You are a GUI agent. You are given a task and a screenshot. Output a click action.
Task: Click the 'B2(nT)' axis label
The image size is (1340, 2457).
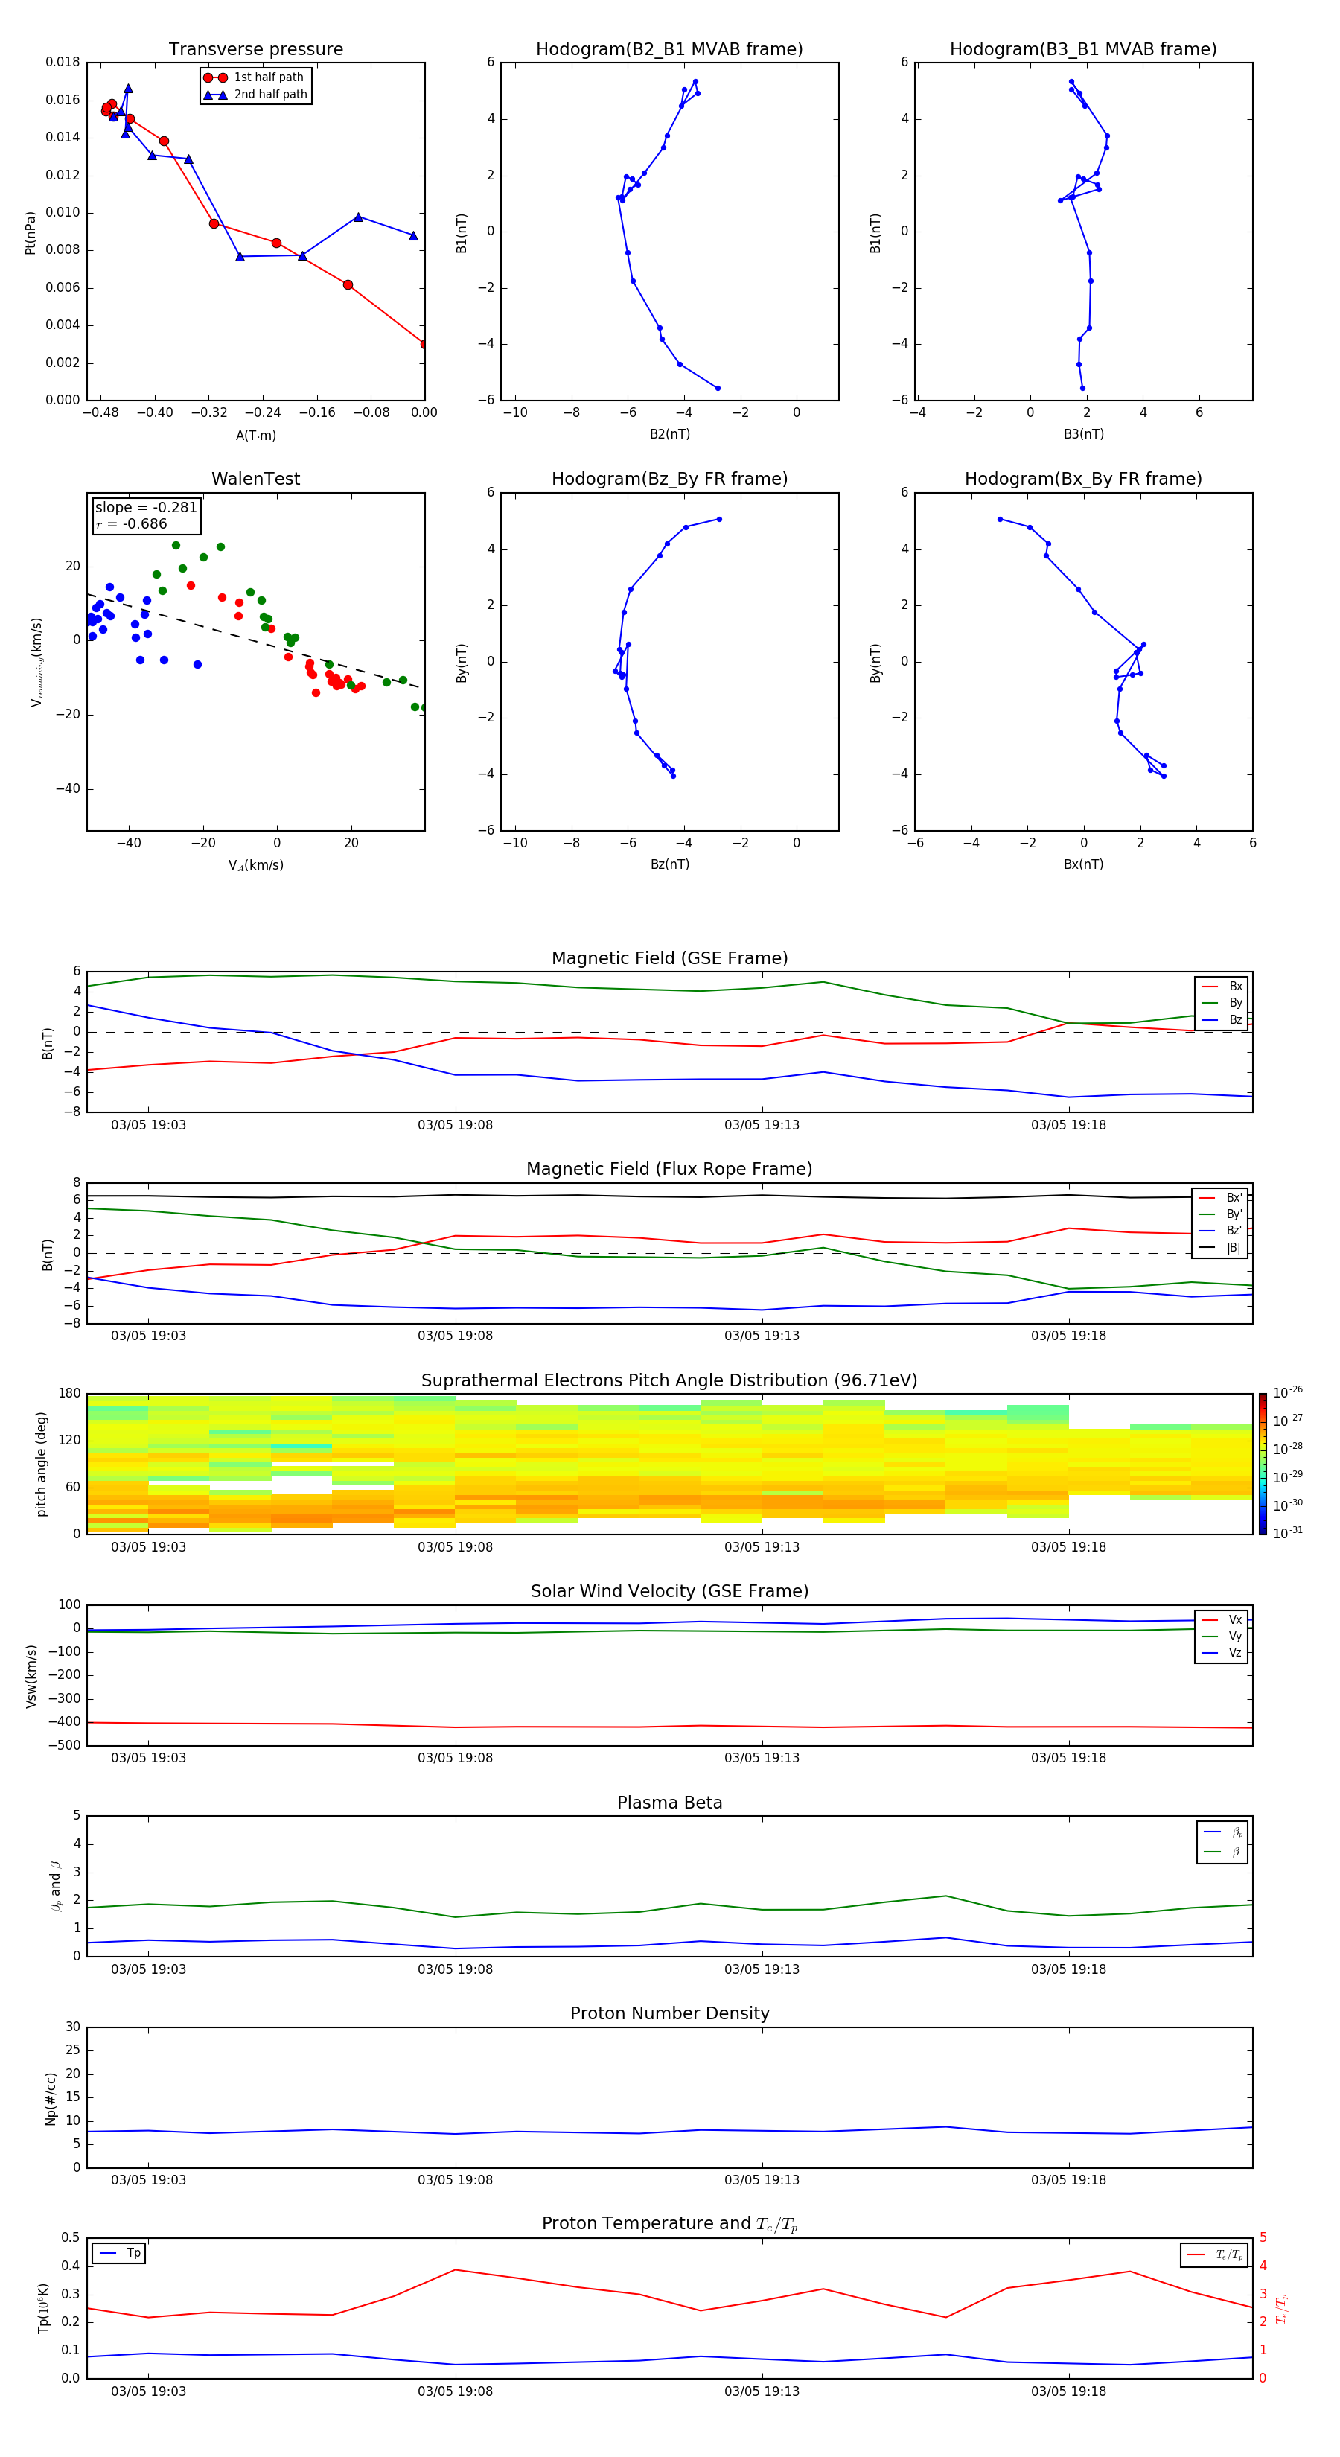tap(669, 434)
